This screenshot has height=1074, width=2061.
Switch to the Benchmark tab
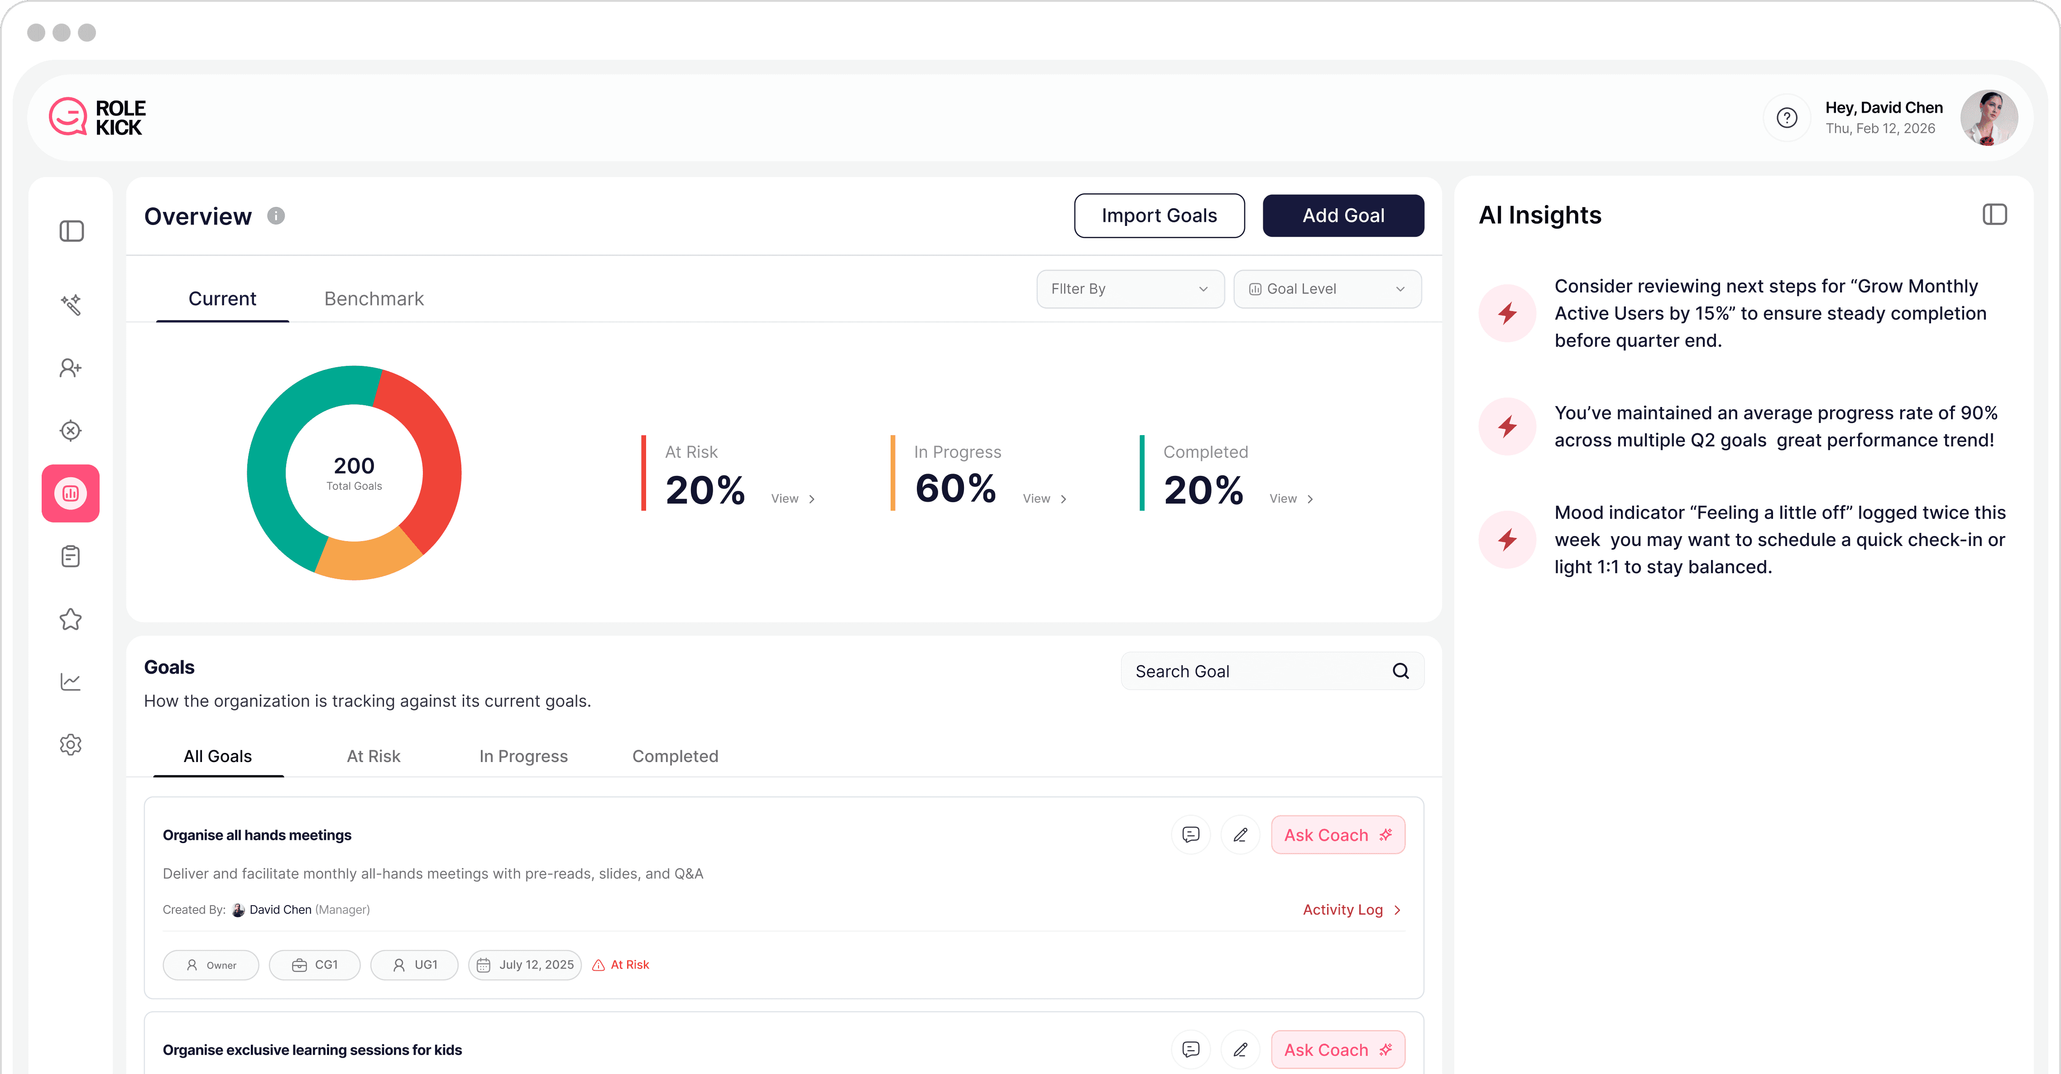(374, 298)
